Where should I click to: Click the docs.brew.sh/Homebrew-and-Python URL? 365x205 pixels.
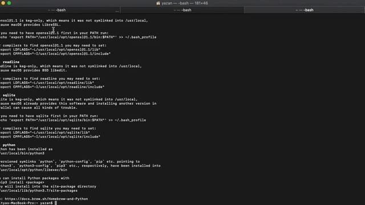(46, 199)
